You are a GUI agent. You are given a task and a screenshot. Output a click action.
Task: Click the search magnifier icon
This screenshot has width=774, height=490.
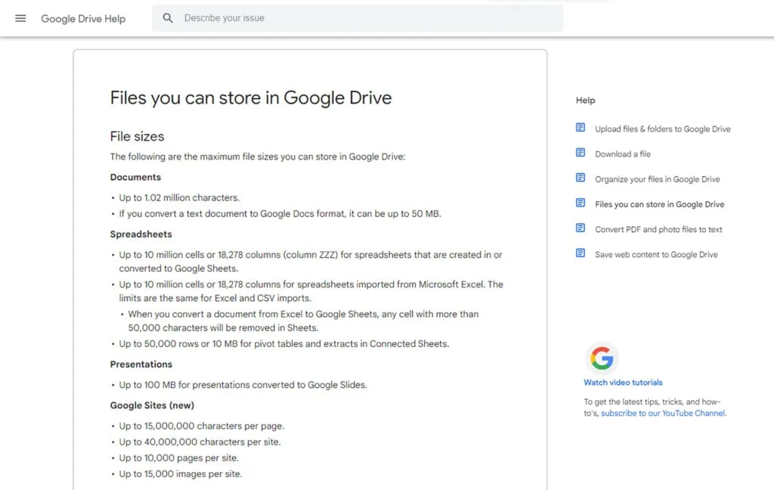tap(168, 18)
